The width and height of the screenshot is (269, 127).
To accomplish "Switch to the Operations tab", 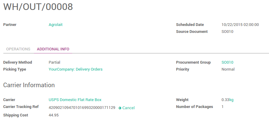I will pos(18,49).
